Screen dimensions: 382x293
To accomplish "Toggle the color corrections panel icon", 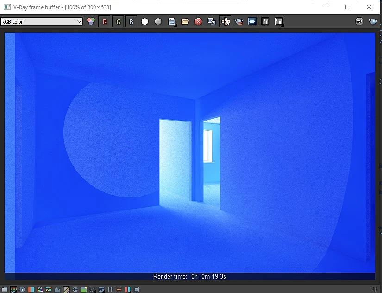I will tap(13, 289).
